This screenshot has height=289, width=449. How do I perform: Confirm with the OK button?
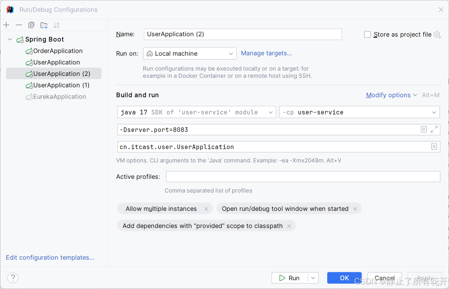click(x=344, y=278)
